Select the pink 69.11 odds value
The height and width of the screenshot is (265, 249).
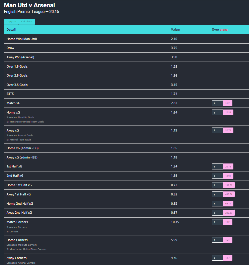(x=228, y=204)
